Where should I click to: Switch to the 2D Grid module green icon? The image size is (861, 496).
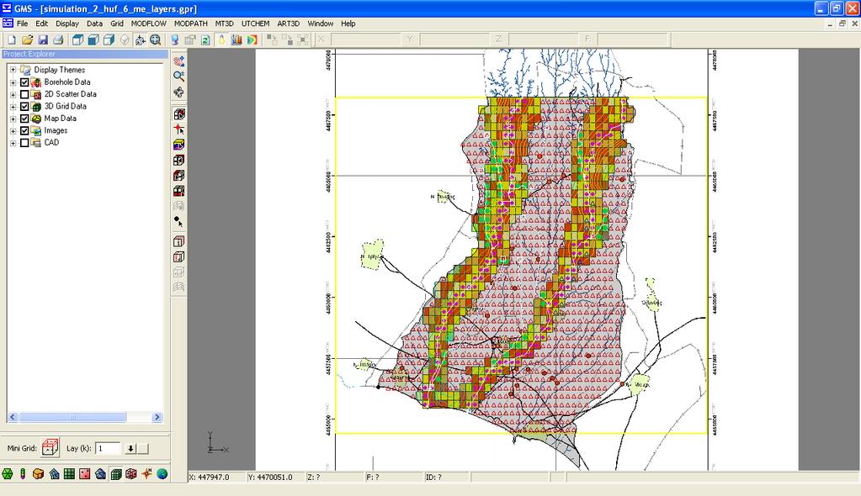pos(69,473)
